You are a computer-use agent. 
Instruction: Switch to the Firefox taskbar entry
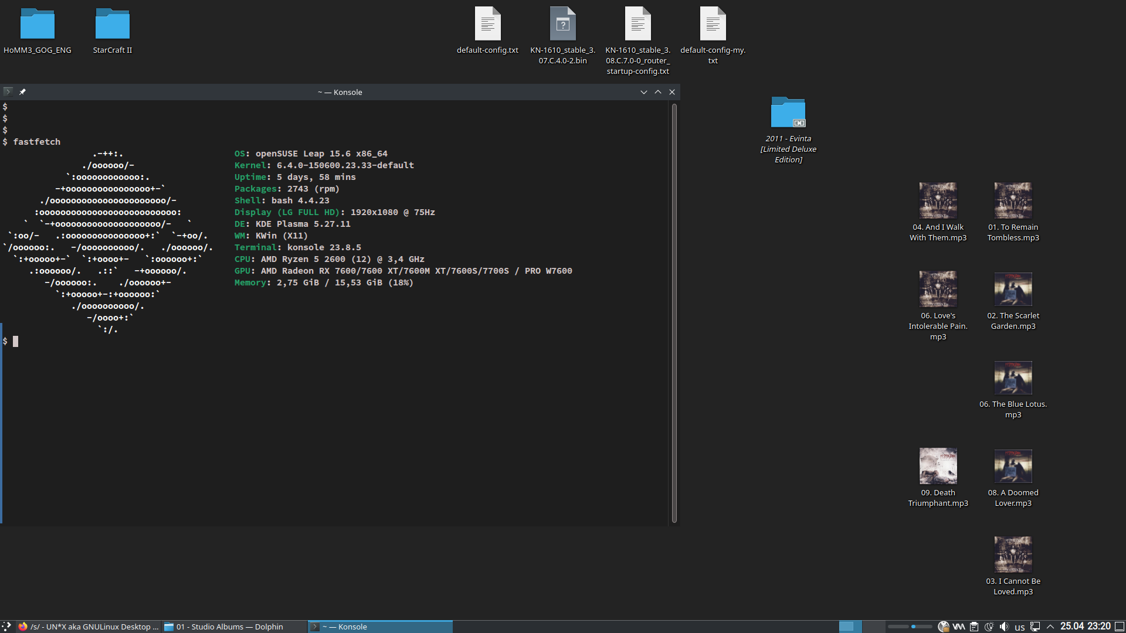[x=88, y=627]
